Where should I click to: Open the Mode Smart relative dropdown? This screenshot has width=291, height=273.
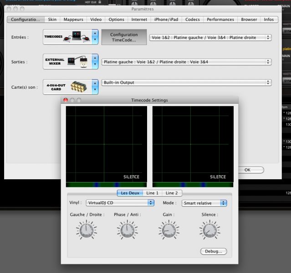[204, 203]
